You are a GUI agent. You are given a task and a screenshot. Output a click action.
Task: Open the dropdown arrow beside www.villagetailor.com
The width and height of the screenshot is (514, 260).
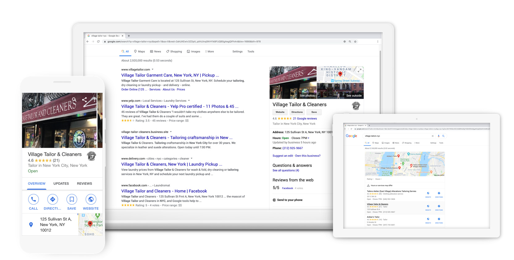pyautogui.click(x=153, y=69)
